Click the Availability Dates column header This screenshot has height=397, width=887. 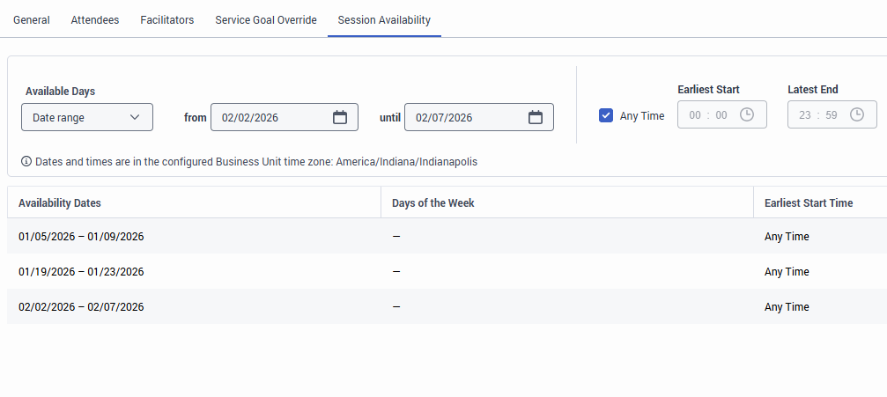click(60, 203)
